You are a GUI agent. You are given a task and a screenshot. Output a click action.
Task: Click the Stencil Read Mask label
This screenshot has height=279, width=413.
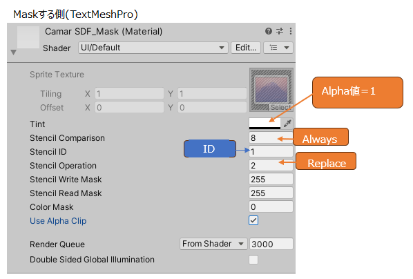(66, 193)
